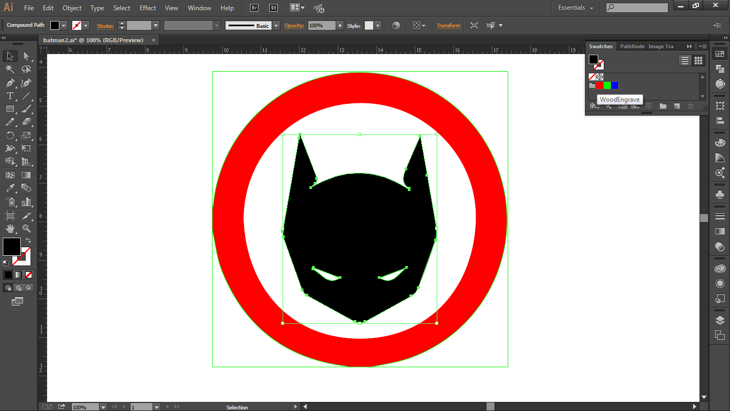
Task: Select the Perspective Grid tool
Action: click(x=26, y=162)
